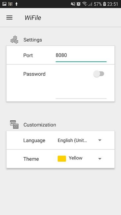Click the WiFile app title
The image size is (121, 215).
point(33,18)
